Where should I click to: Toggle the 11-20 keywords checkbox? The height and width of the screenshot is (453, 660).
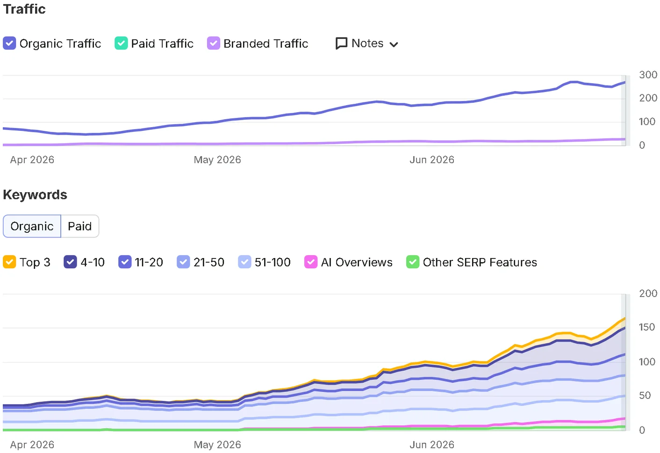point(125,262)
